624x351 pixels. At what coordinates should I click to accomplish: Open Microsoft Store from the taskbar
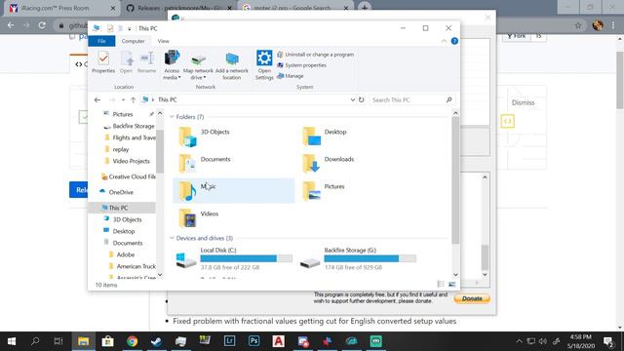coord(107,341)
